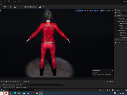This screenshot has height=95, width=127.
Task: Click the Outliner search field
Action: click(123, 13)
